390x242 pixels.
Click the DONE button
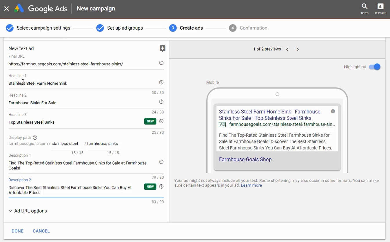coord(17,231)
